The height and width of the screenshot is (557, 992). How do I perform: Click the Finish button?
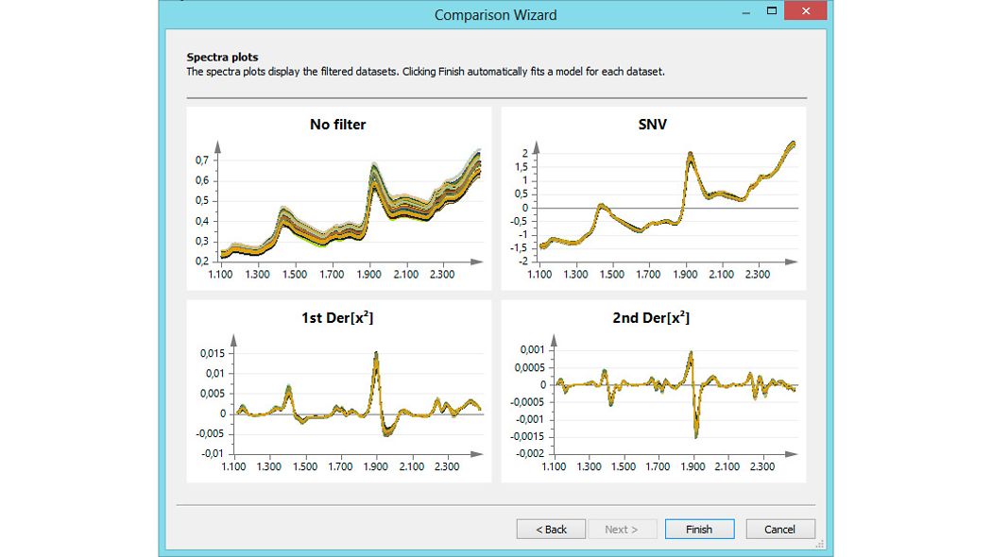point(699,529)
